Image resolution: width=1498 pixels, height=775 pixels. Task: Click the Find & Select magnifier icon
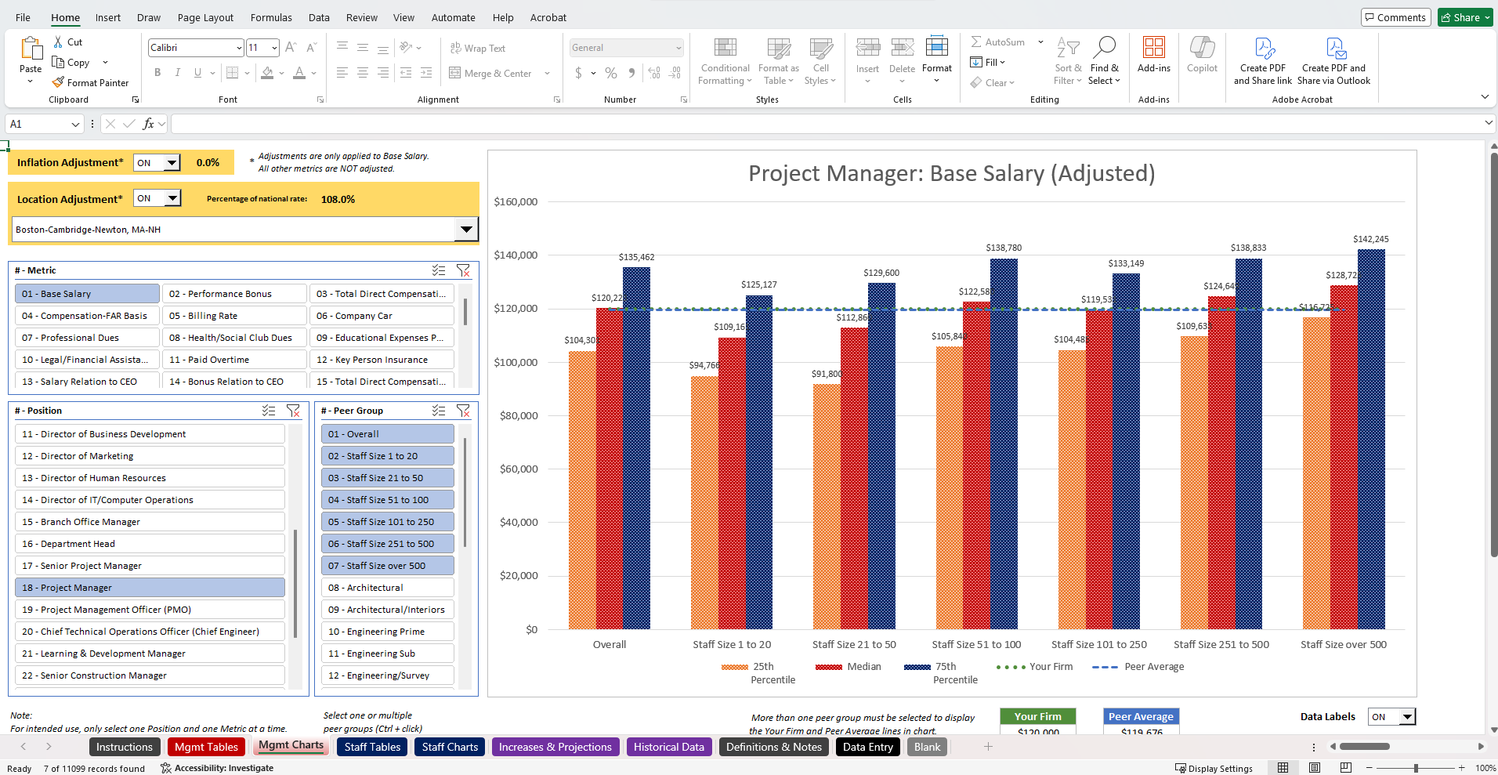[x=1104, y=47]
